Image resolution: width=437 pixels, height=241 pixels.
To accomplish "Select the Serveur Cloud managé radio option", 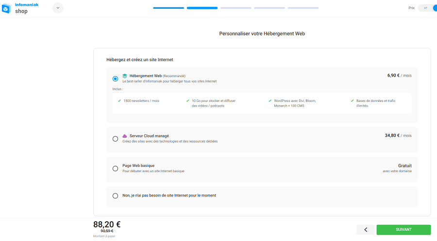I will [x=115, y=139].
